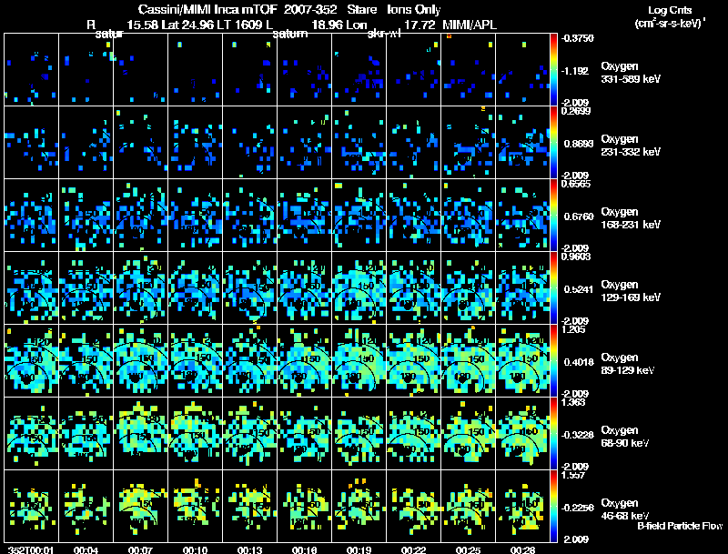Select the 331-589 keV image panel at 00:01

pos(31,69)
